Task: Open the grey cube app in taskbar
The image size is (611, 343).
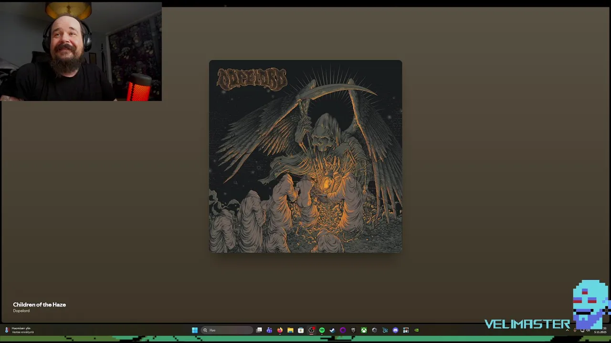Action: 374,330
